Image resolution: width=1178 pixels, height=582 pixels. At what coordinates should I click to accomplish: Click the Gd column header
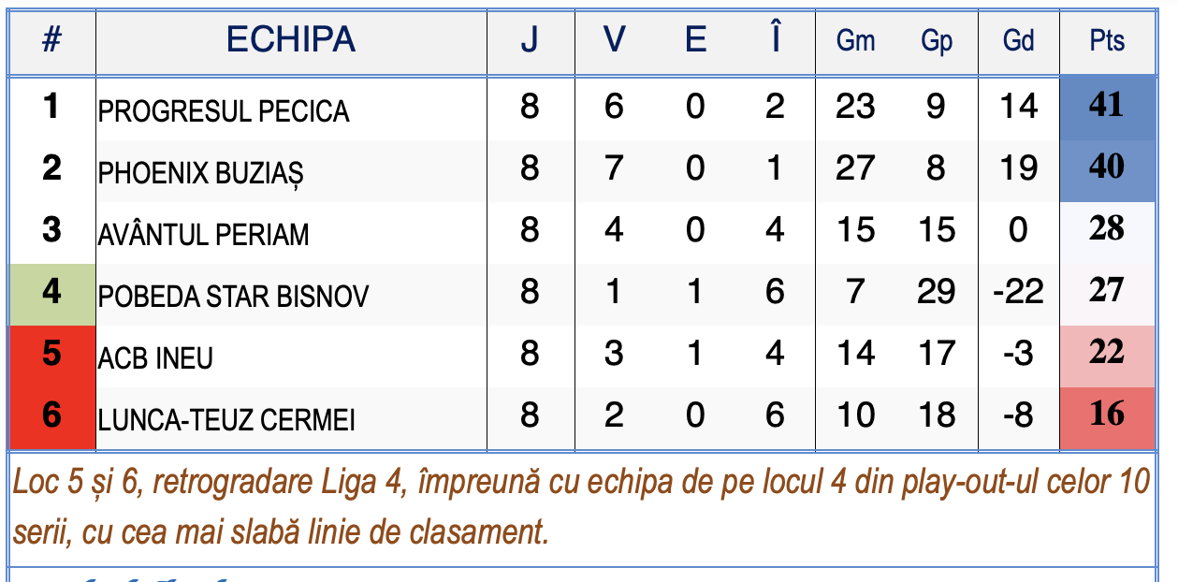(x=1018, y=41)
